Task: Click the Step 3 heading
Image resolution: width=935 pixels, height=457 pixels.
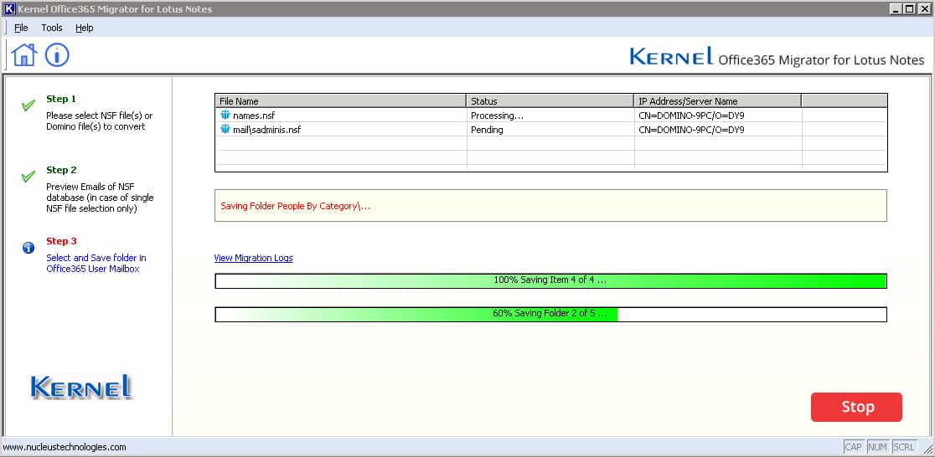Action: [x=61, y=241]
